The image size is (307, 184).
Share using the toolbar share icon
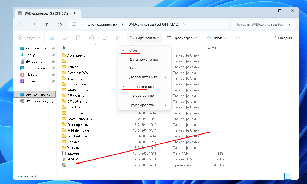(x=105, y=38)
